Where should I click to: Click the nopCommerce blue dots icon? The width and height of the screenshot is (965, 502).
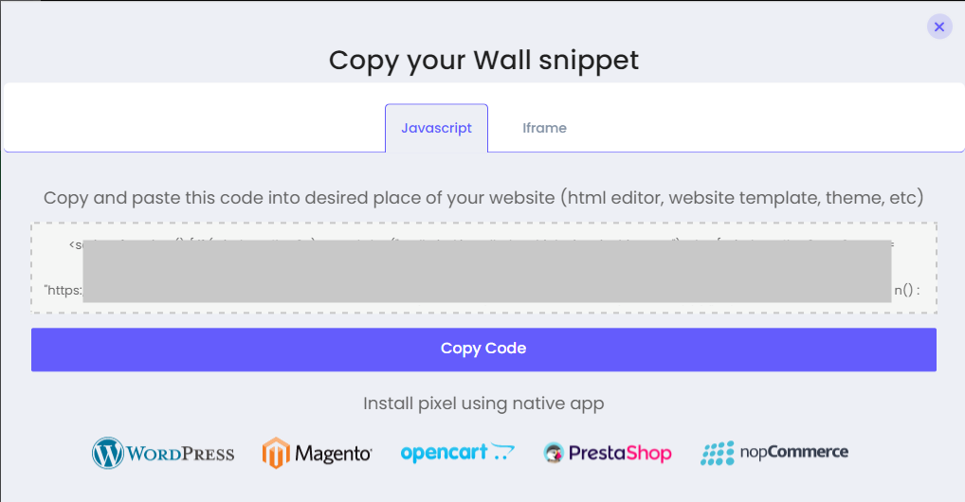[717, 454]
